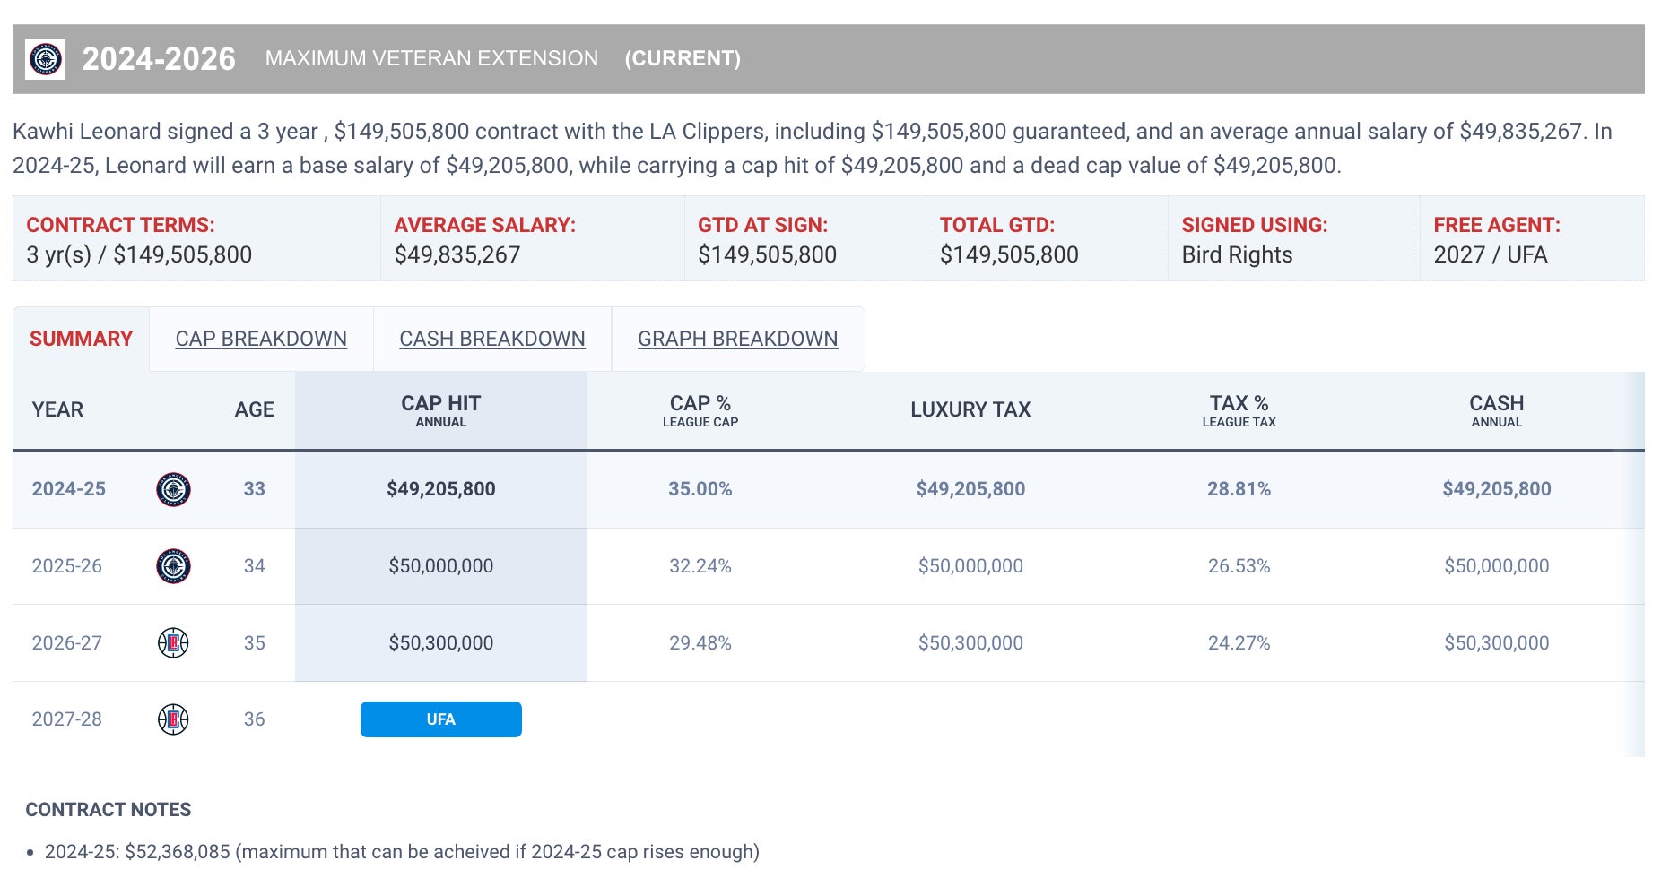Click the team logo in the 2024-25 row
Screen dimensions: 1661x878
tap(173, 489)
